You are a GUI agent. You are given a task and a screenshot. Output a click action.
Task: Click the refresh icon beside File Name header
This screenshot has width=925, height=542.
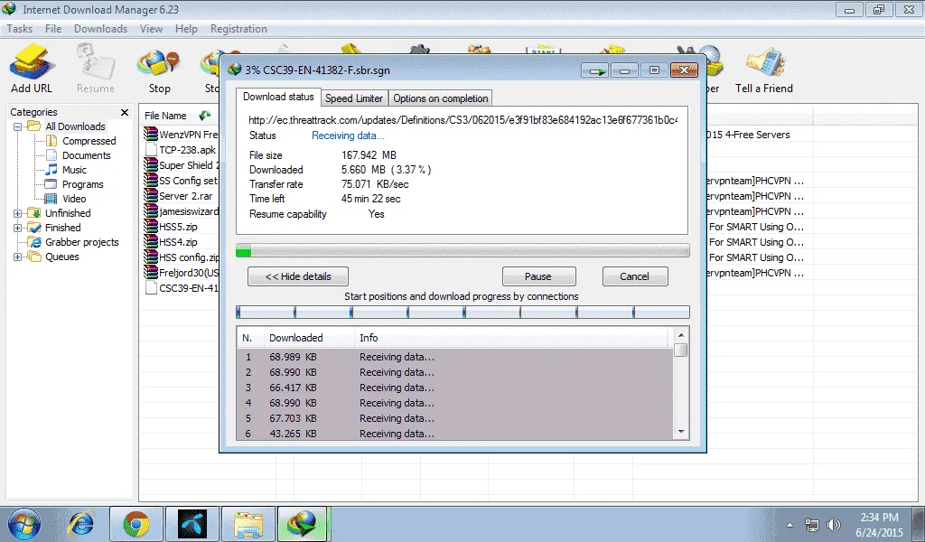point(205,116)
